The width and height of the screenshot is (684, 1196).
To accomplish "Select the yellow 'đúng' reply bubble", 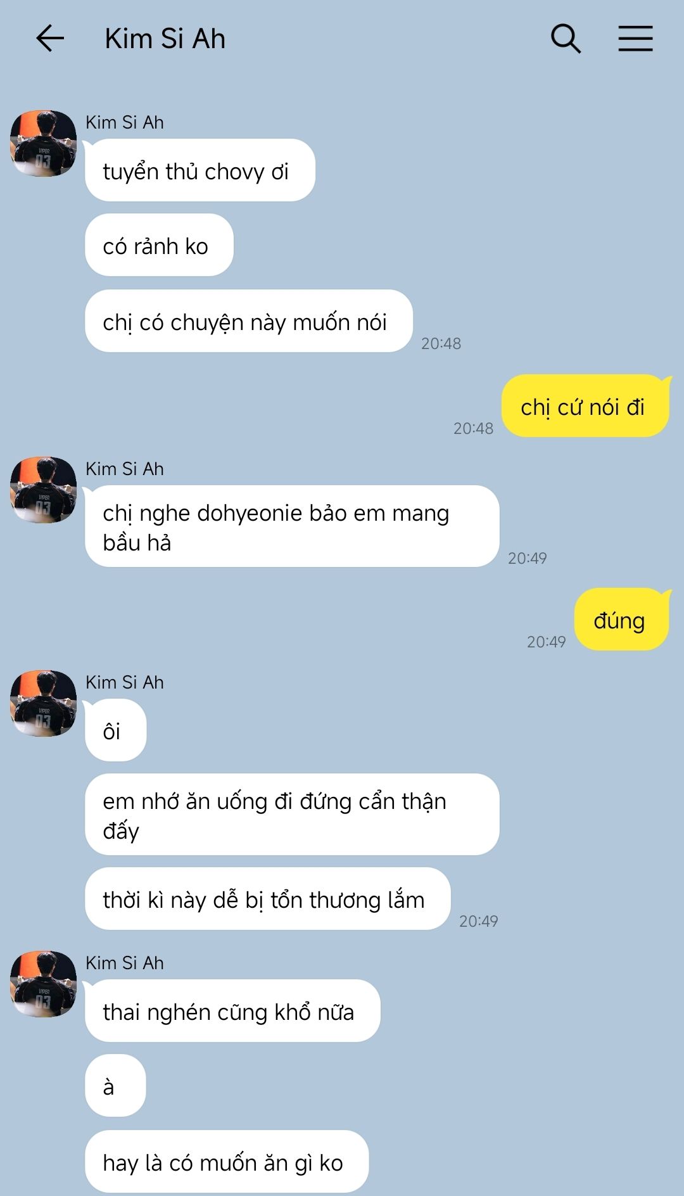I will tap(622, 620).
